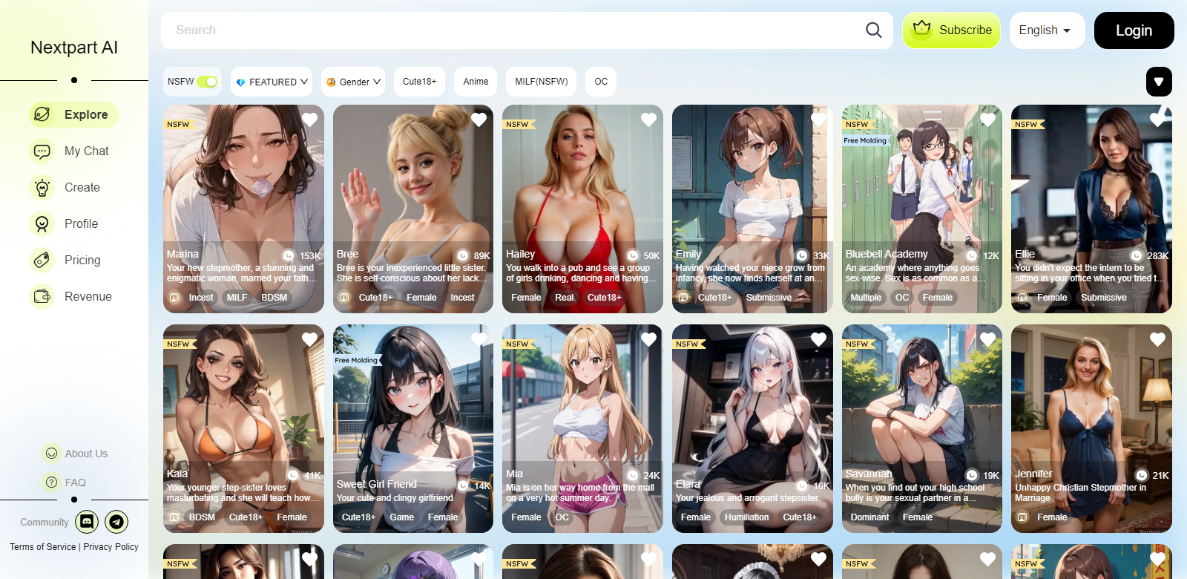
Task: Favorite the Elara card heart
Action: (x=818, y=339)
